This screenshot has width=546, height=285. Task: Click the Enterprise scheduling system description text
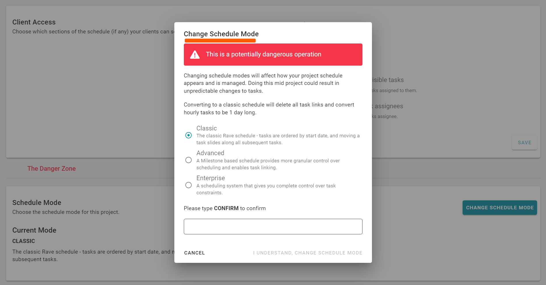pos(266,189)
